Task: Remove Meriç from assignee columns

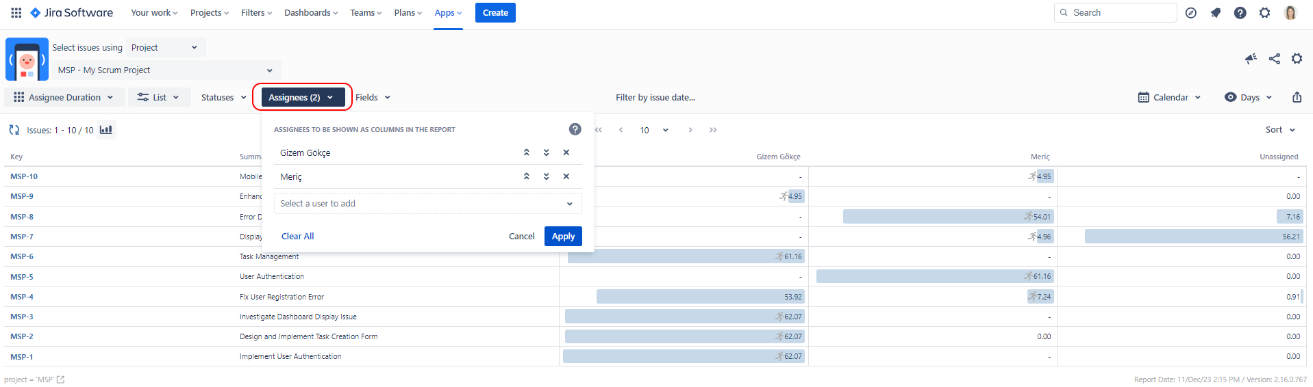Action: (x=566, y=176)
